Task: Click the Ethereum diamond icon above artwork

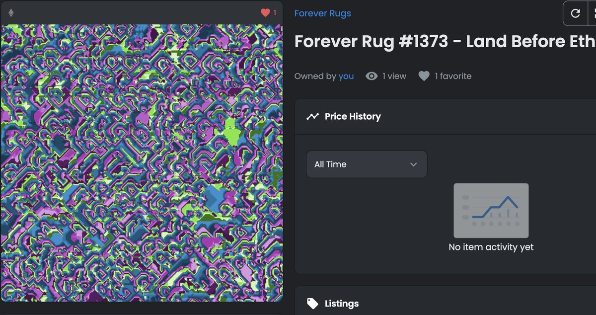Action: click(11, 13)
